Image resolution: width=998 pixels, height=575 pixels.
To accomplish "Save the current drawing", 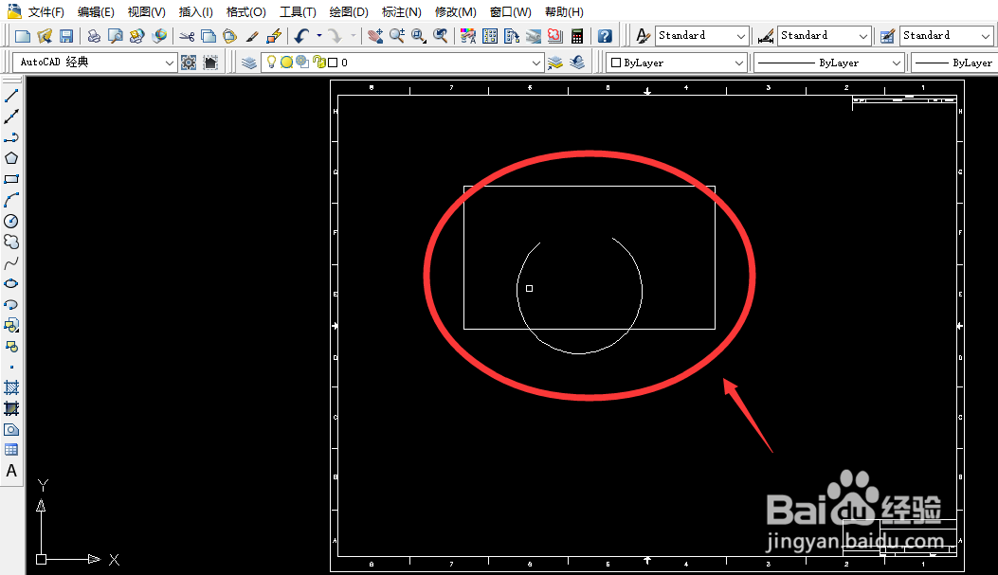I will pyautogui.click(x=66, y=36).
